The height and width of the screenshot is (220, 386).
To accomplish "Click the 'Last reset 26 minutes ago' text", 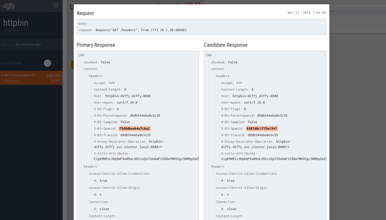I will [x=21, y=44].
